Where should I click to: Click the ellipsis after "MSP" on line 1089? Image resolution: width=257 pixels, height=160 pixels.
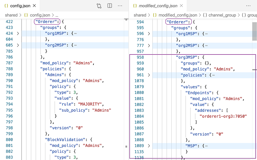click(x=206, y=146)
